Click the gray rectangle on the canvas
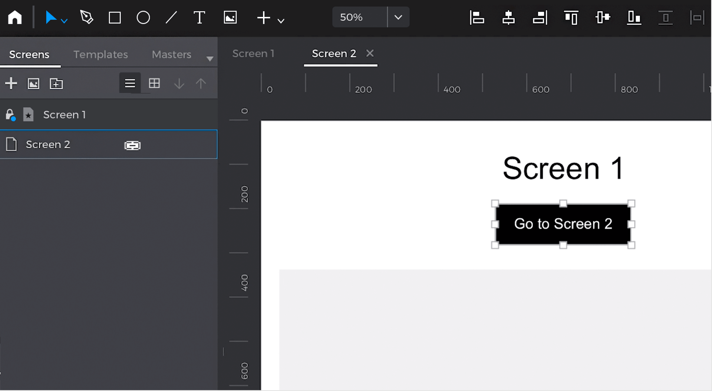This screenshot has height=391, width=712. 495,330
